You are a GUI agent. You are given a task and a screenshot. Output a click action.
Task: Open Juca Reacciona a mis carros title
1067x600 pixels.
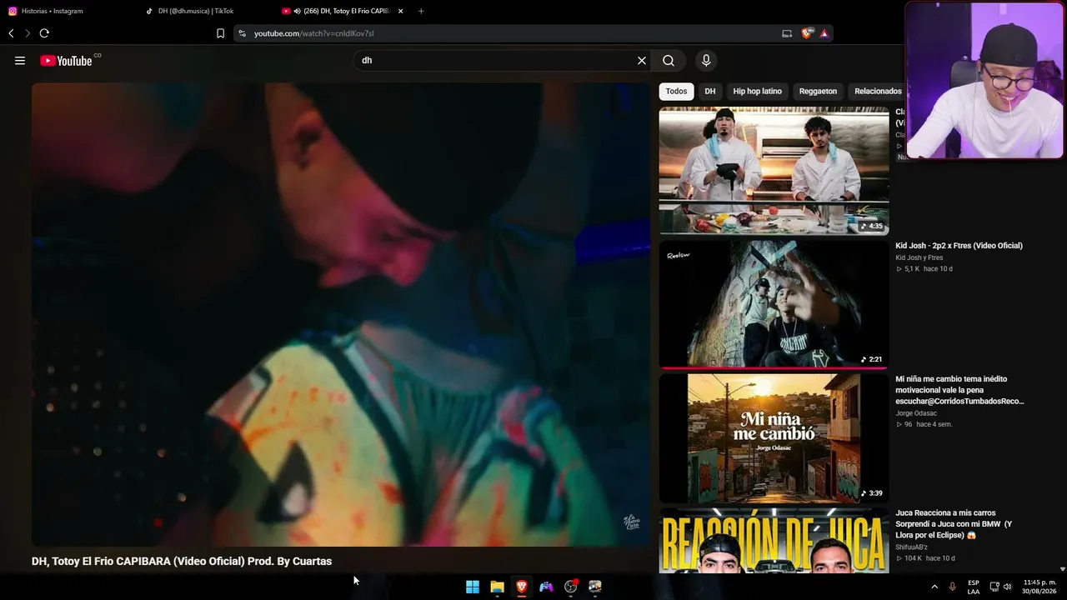(954, 524)
